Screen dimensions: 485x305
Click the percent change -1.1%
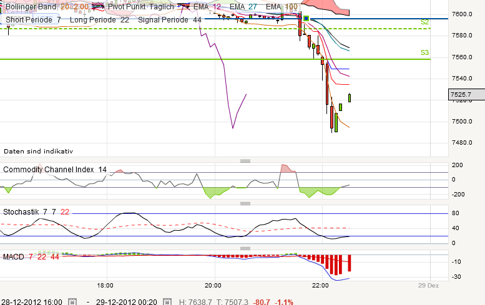[x=284, y=302]
